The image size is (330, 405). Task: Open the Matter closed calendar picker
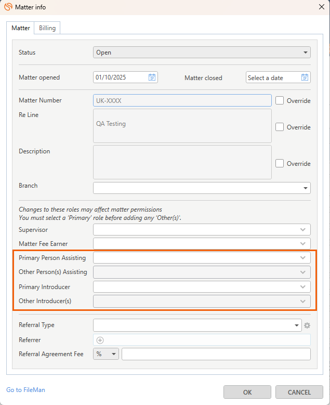click(x=305, y=77)
